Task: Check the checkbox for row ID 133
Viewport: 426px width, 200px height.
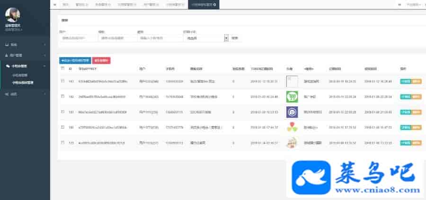Action: 62,81
